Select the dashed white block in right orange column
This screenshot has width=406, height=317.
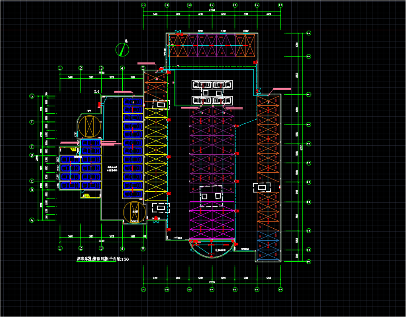[x=262, y=187]
